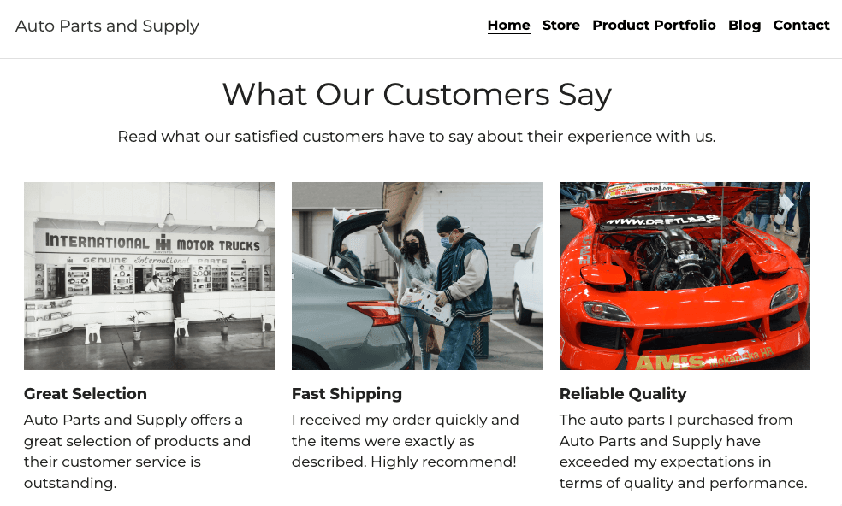Open the Product Portfolio section
The height and width of the screenshot is (506, 842).
654,26
